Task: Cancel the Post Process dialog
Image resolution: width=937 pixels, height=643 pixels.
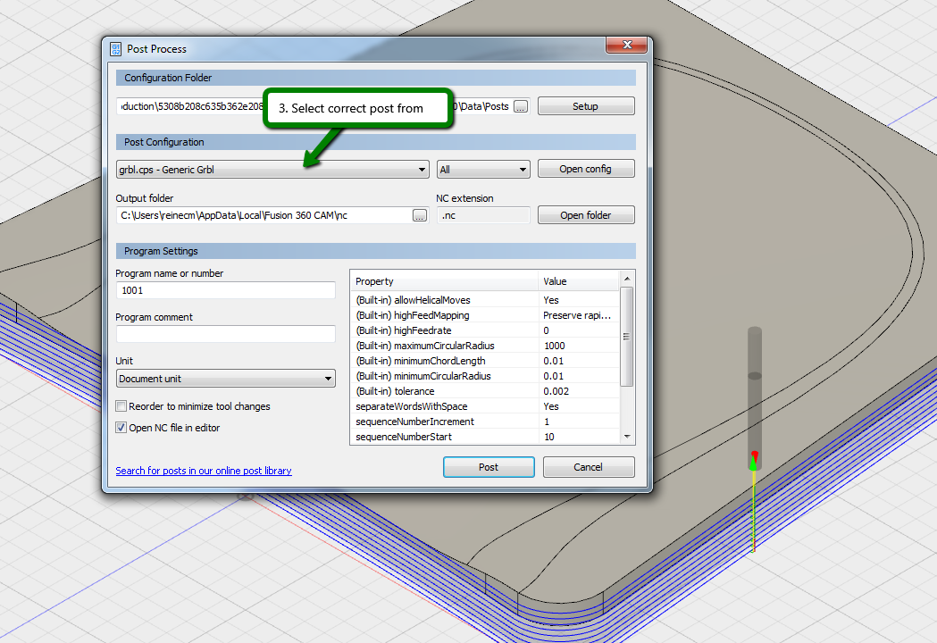Action: click(x=589, y=466)
